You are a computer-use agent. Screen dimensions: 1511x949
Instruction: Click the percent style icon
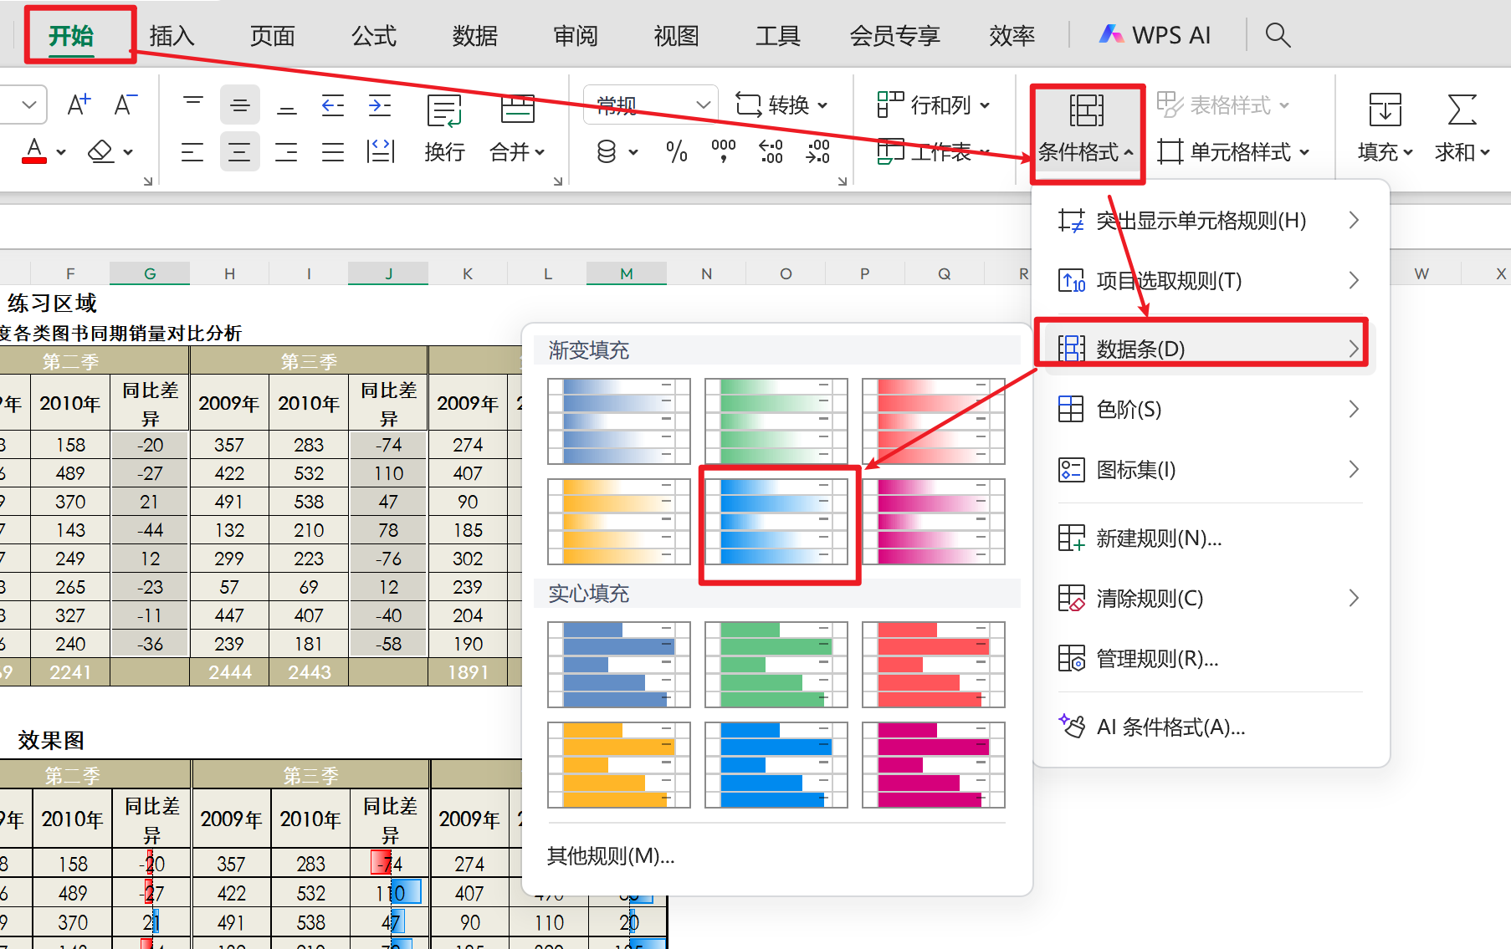pyautogui.click(x=676, y=152)
